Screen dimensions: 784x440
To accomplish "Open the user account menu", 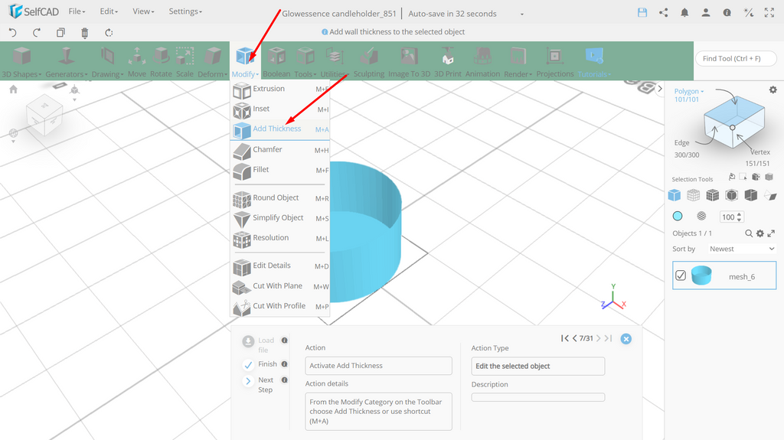I will [x=705, y=13].
